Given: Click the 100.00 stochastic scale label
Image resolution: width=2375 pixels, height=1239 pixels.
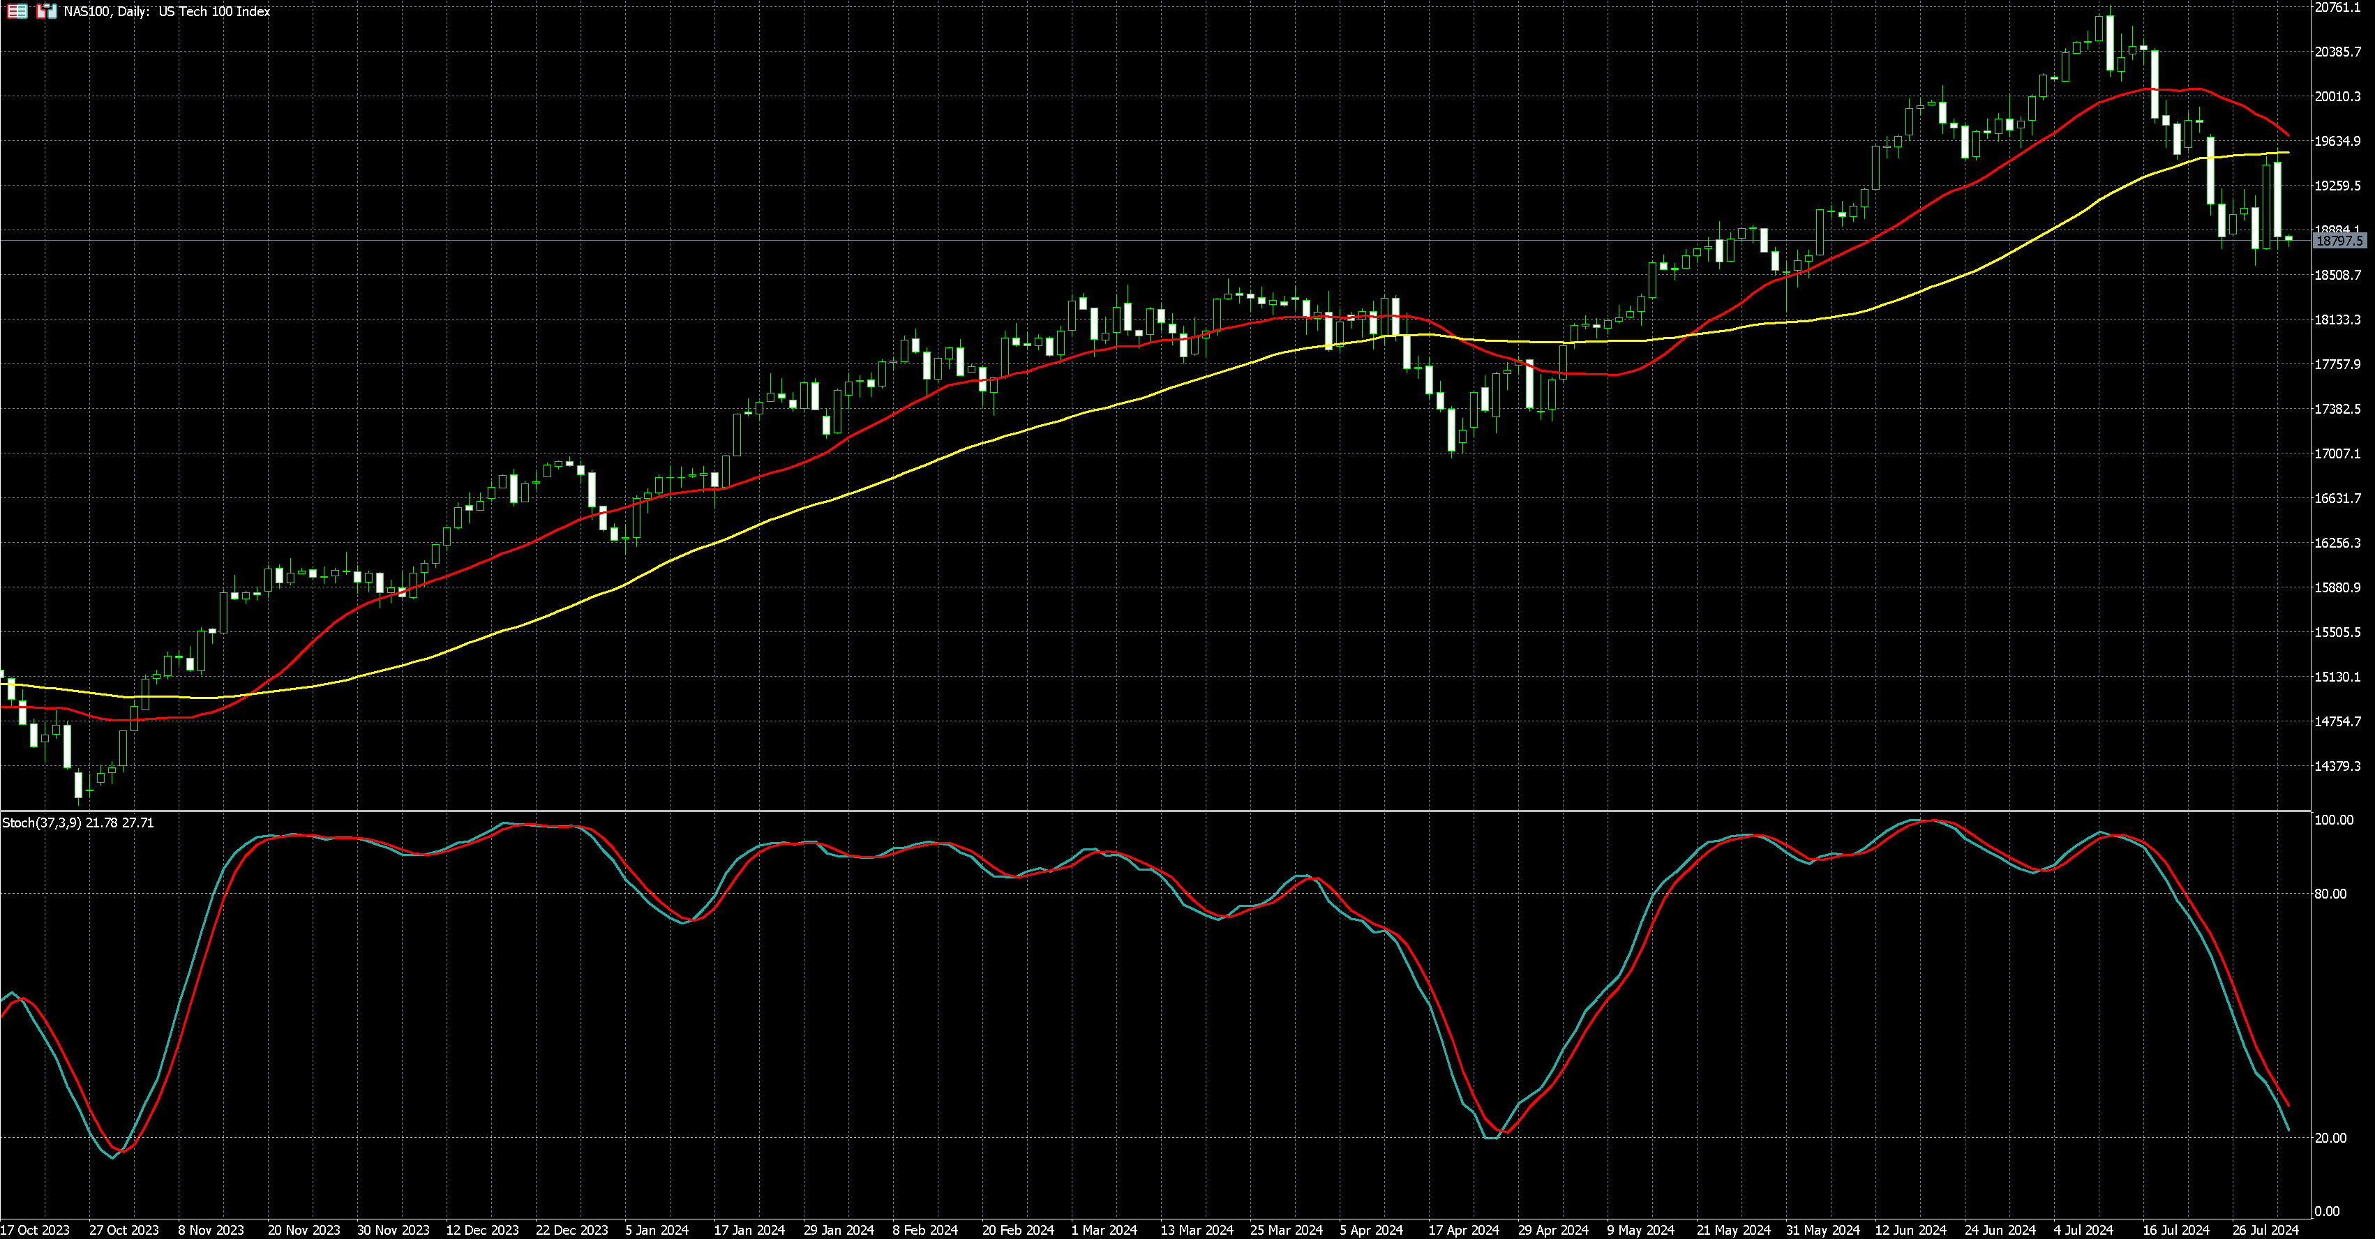Looking at the screenshot, I should [2334, 820].
